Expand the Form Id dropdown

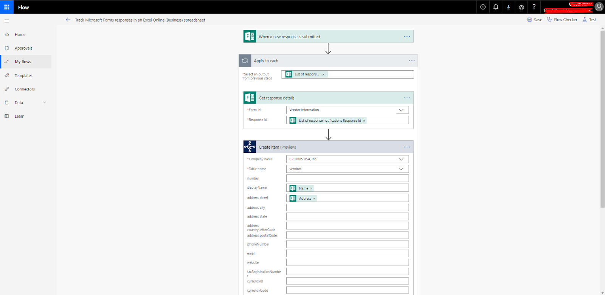tap(401, 110)
